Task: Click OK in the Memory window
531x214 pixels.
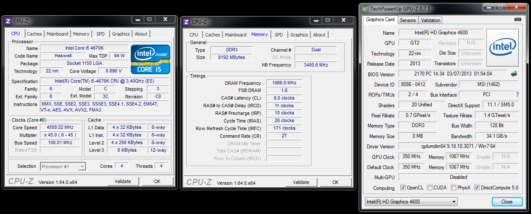Action: click(x=336, y=182)
